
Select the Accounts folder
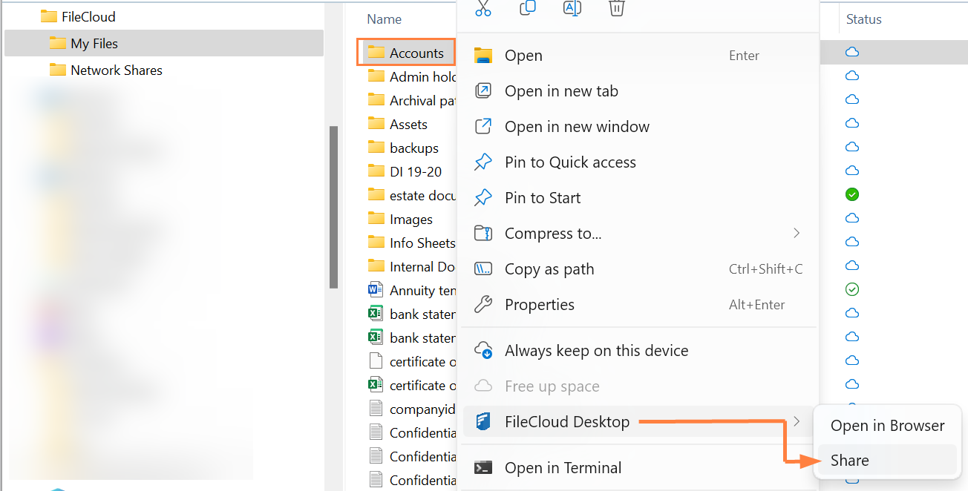[405, 52]
